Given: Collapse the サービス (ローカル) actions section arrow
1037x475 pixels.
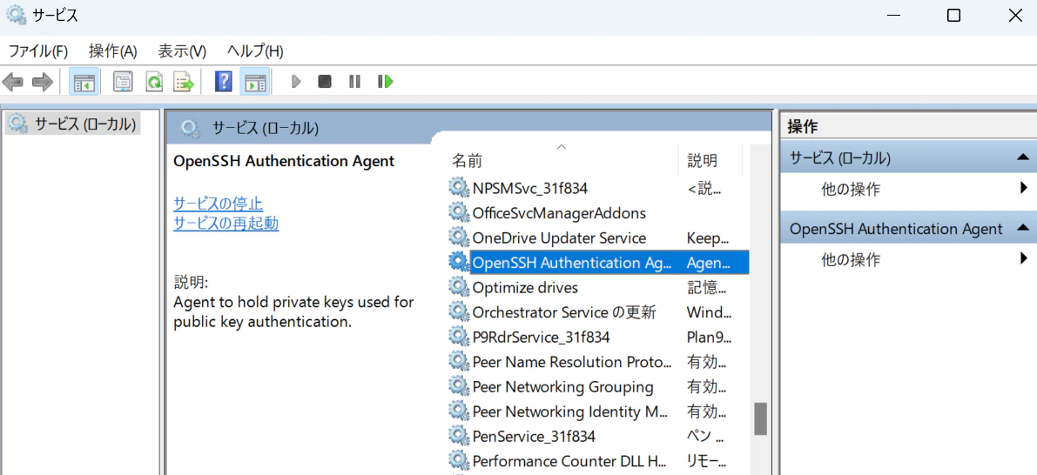Looking at the screenshot, I should (1022, 157).
